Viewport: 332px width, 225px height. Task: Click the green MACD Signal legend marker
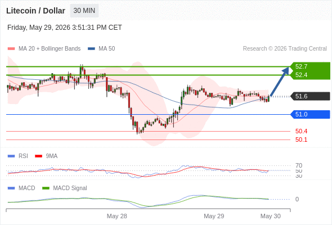tap(46, 188)
